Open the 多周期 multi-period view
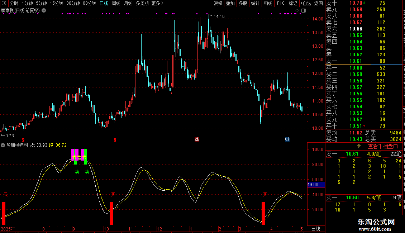405x233 pixels. tap(142, 3)
